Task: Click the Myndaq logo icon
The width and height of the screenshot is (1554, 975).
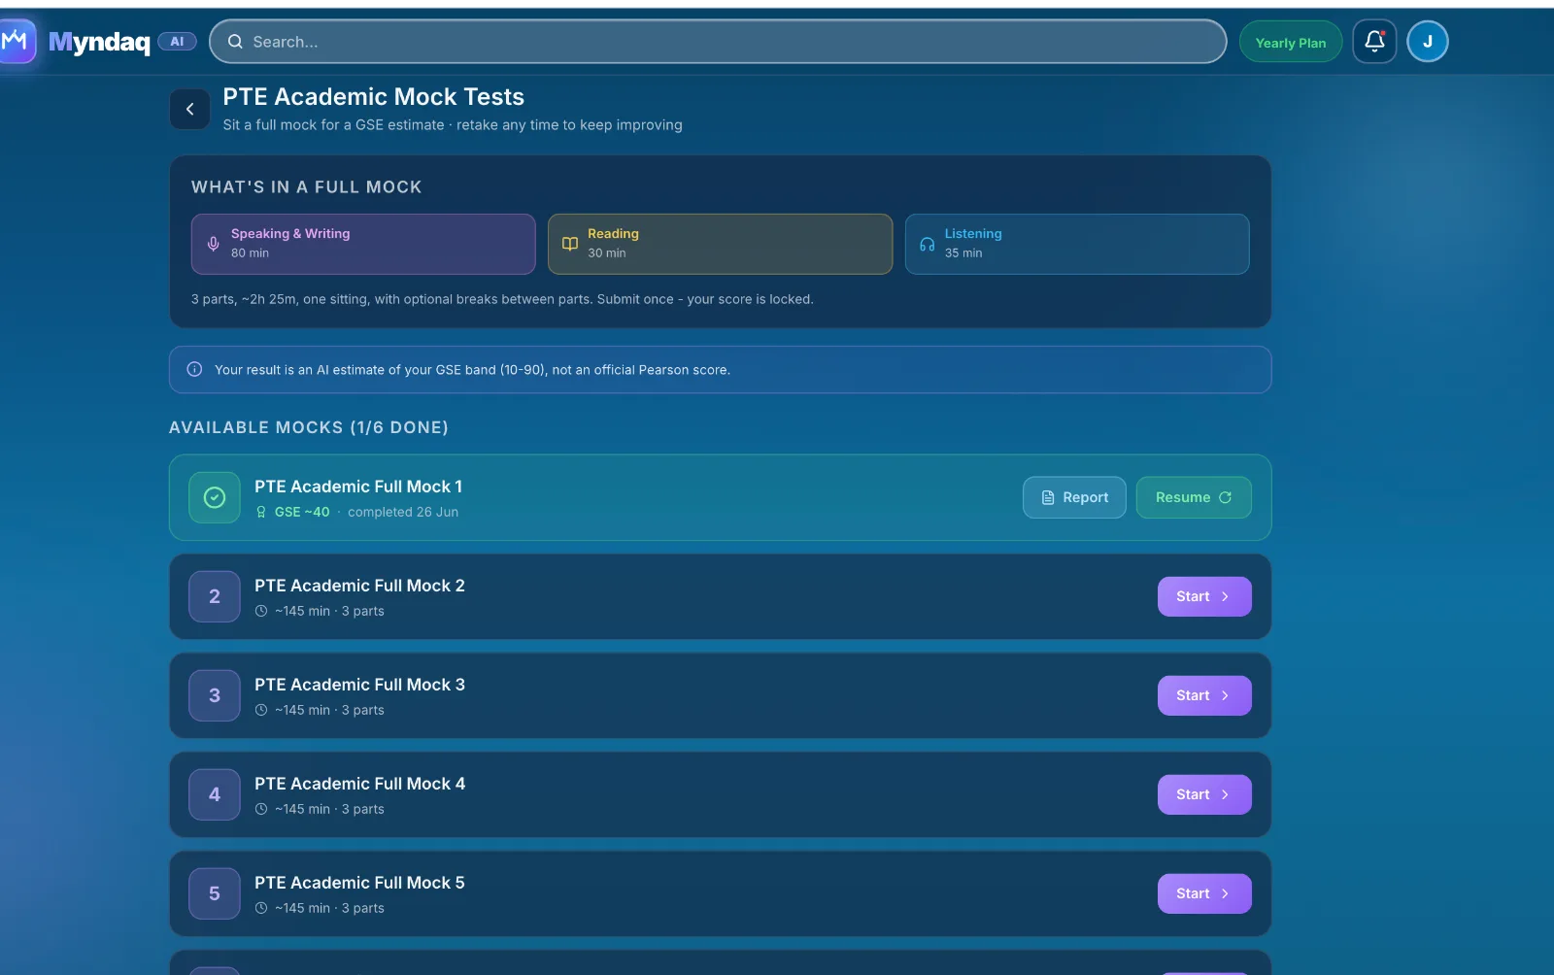Action: click(x=17, y=41)
